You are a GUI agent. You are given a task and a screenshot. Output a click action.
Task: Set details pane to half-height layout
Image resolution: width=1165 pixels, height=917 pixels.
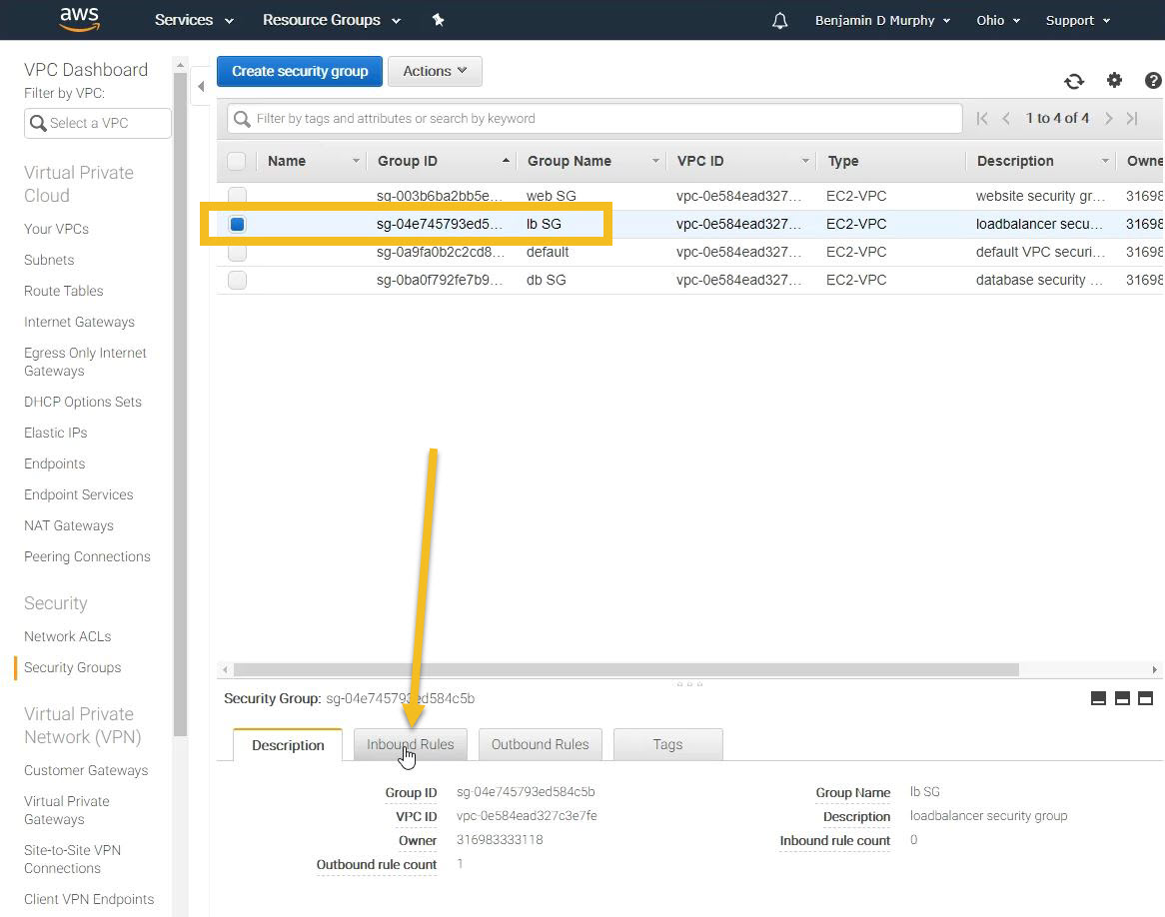click(x=1122, y=698)
